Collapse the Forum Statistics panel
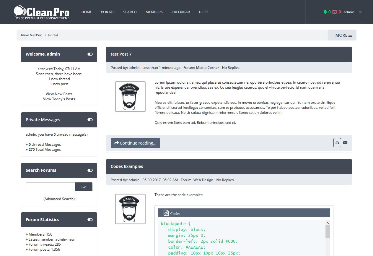 click(x=90, y=220)
